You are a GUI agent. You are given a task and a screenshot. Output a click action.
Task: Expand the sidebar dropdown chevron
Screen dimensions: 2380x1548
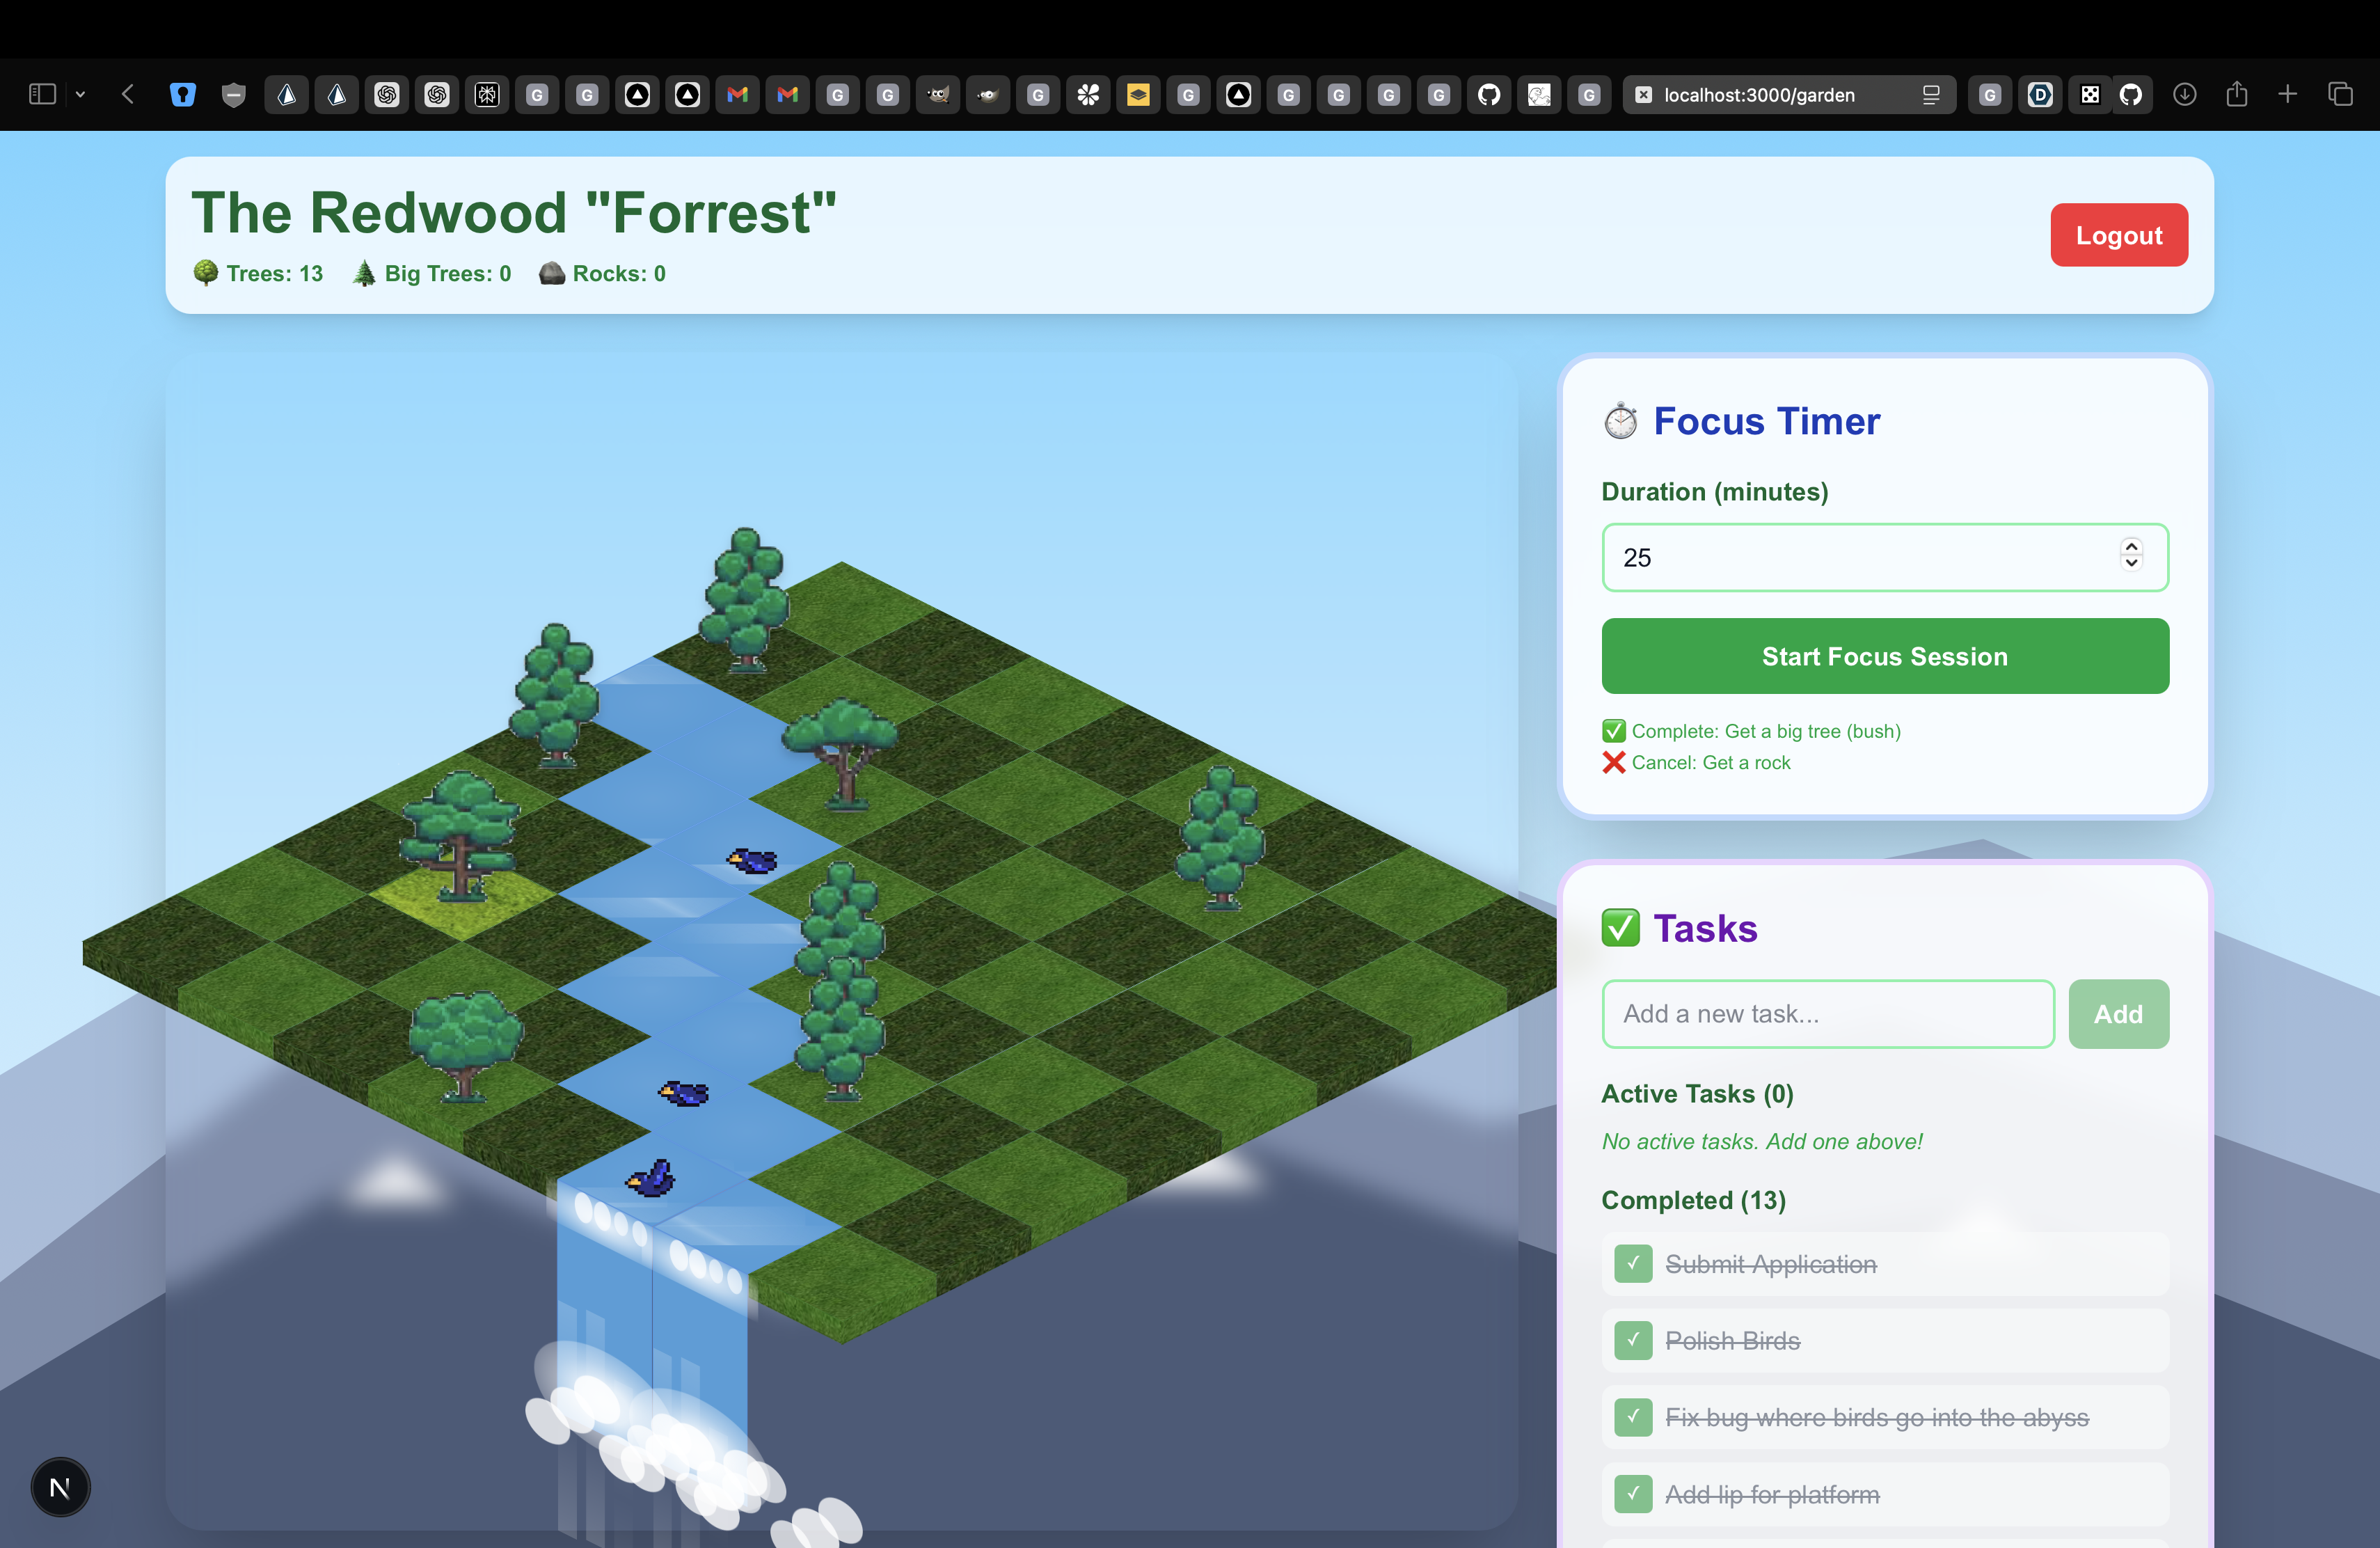tap(81, 95)
